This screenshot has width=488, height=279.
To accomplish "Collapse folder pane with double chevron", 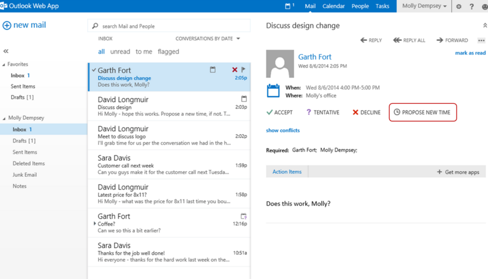I will (6, 51).
